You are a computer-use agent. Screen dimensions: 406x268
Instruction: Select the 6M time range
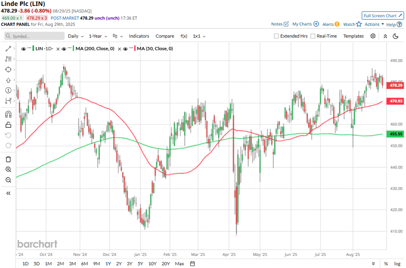tap(84, 264)
